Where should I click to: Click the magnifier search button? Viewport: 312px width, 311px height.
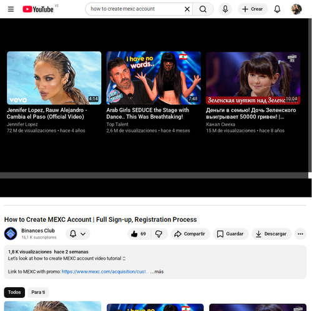coord(203,9)
